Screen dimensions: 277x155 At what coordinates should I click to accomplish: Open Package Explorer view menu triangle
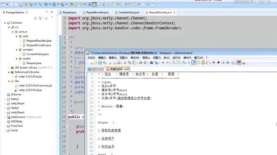(x=52, y=17)
